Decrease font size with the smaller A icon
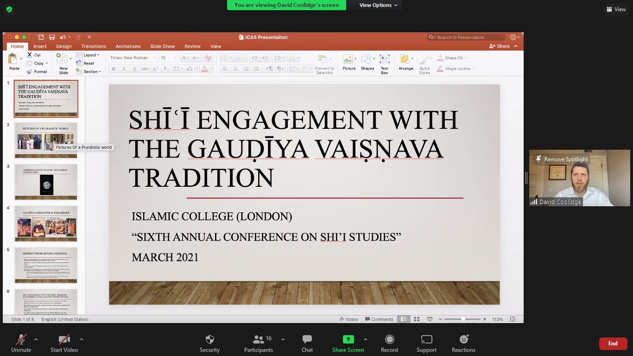Viewport: 633px width, 356px height. (x=195, y=58)
